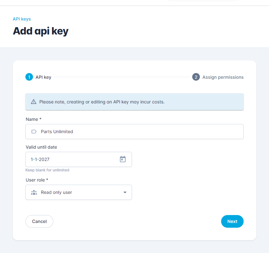Expand the User role dropdown arrow

(125, 193)
